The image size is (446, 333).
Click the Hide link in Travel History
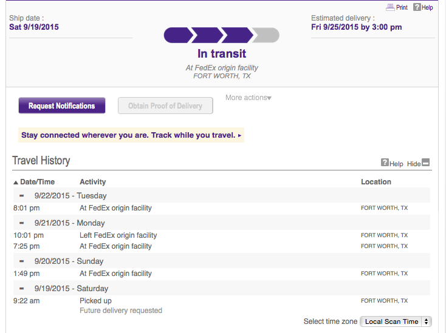coord(414,164)
